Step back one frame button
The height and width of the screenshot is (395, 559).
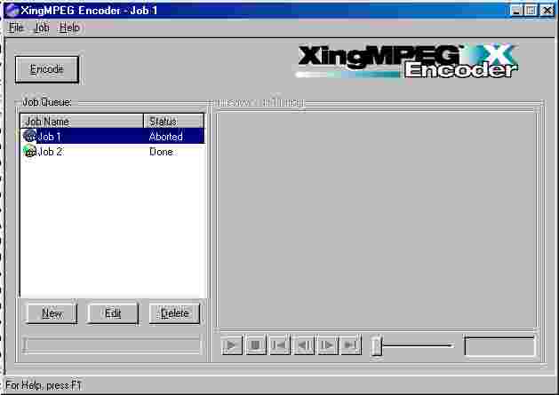tap(304, 344)
